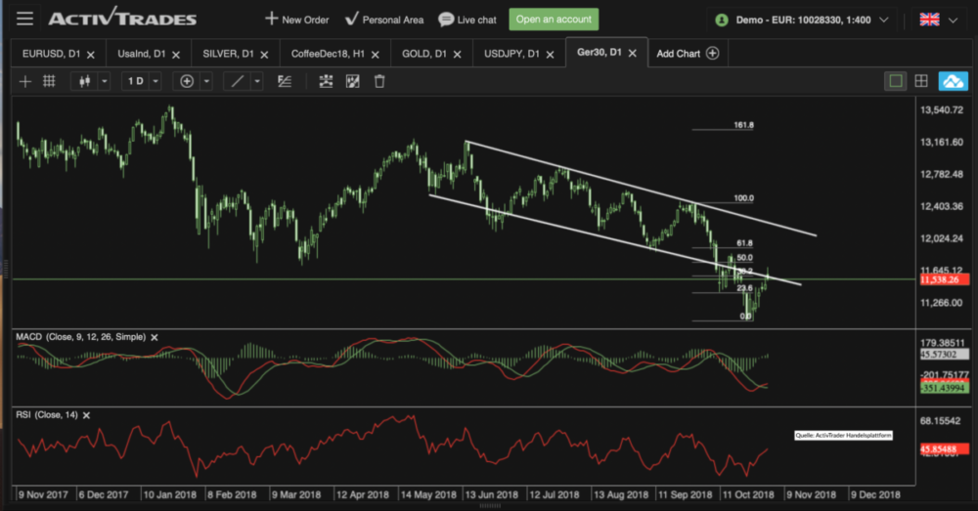Click the 13,540.72 price axis label
The image size is (978, 511).
pos(942,110)
